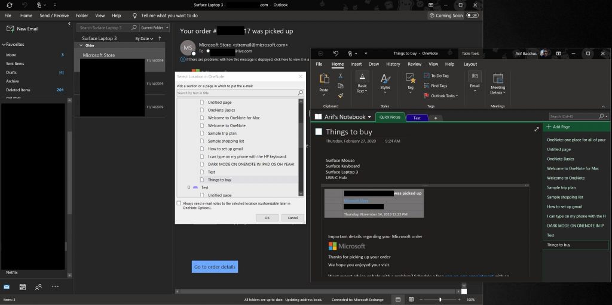
Task: Click New Email envelope in Outlook
Action: (x=11, y=29)
